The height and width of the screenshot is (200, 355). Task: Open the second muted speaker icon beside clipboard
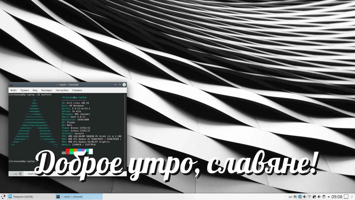point(319,197)
